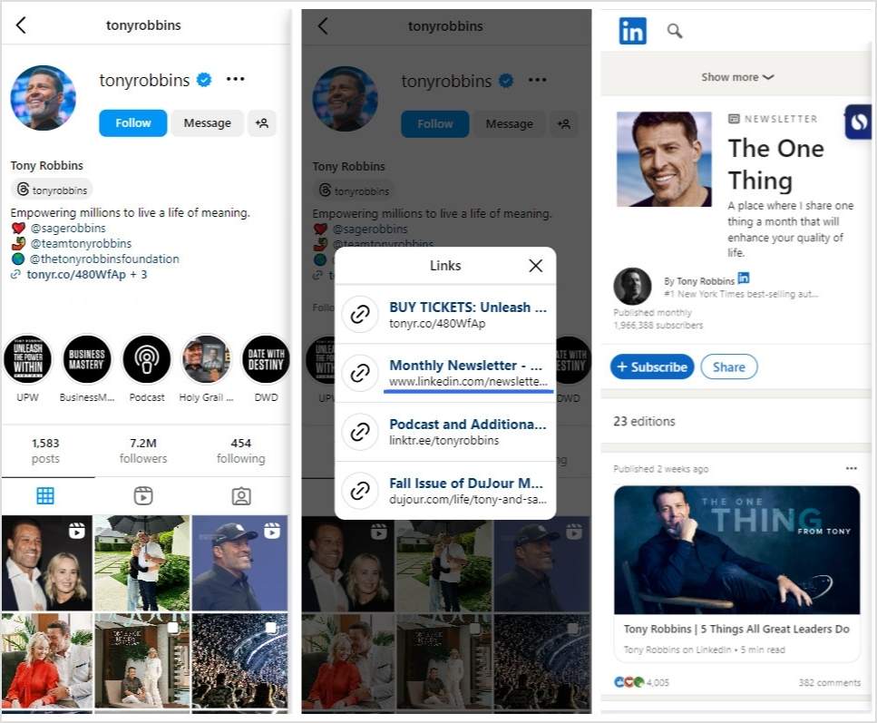Open Threads badge tonyrobbins in left profile
The height and width of the screenshot is (723, 877).
[52, 190]
